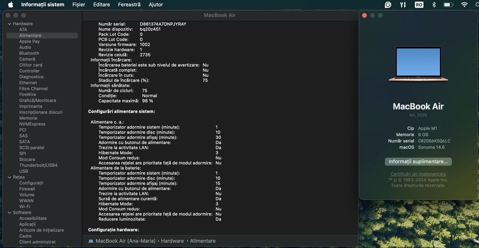Check battery status in menu bar
This screenshot has width=479, height=248.
[448, 5]
